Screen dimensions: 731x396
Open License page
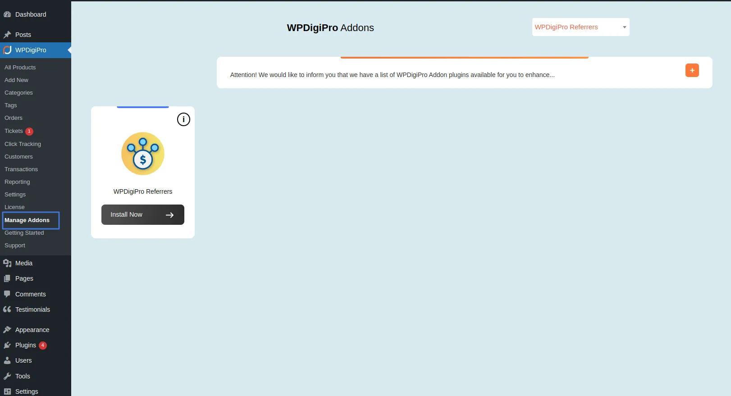[x=14, y=207]
